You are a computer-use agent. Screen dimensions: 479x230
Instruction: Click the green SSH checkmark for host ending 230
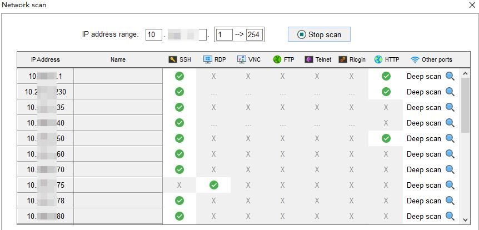(x=179, y=92)
